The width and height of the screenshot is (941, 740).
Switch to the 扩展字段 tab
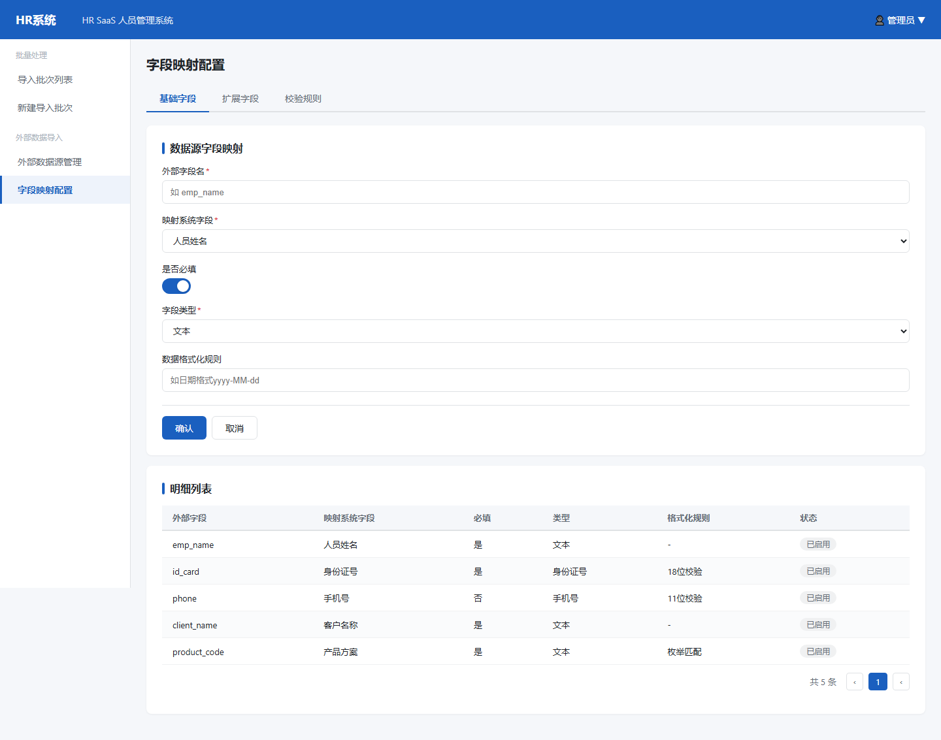click(240, 99)
